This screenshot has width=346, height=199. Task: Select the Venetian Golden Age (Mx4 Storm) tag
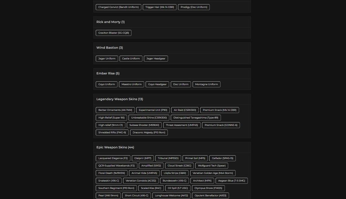[x=213, y=173]
